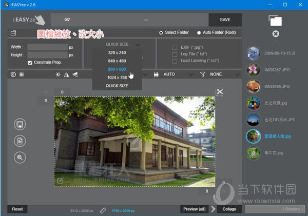308x216 pixels.
Task: Click the building photo preview
Action: 134,142
